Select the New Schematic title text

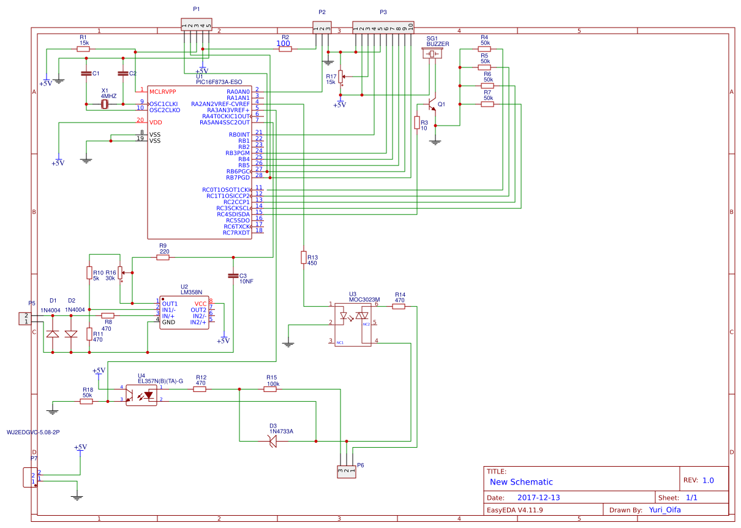tap(524, 482)
